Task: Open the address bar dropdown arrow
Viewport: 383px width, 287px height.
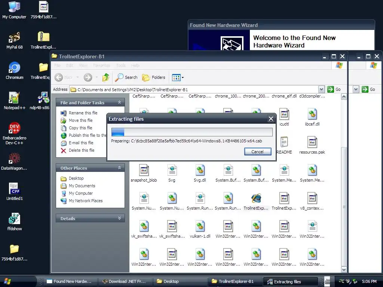Action: tap(321, 89)
